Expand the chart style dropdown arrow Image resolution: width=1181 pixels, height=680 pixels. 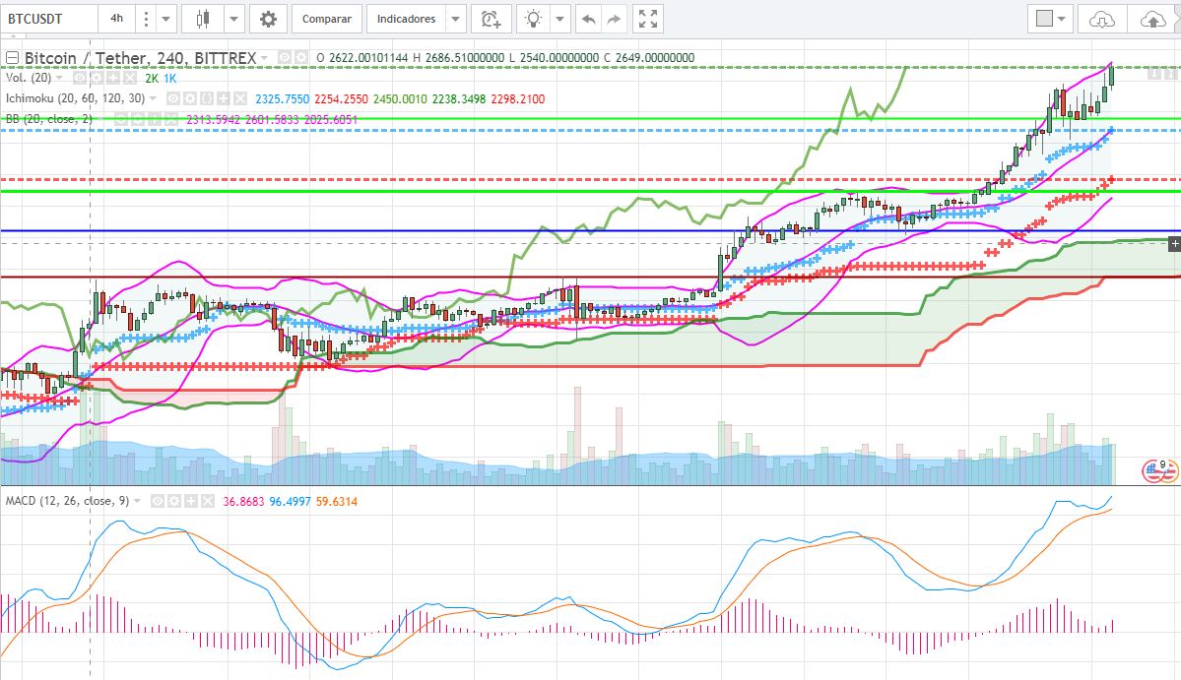[x=233, y=19]
